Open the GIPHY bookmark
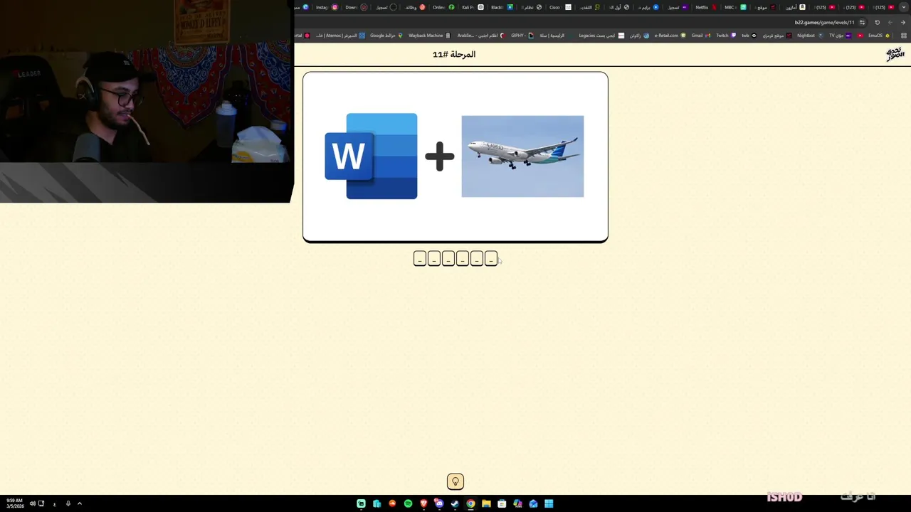 pyautogui.click(x=522, y=36)
